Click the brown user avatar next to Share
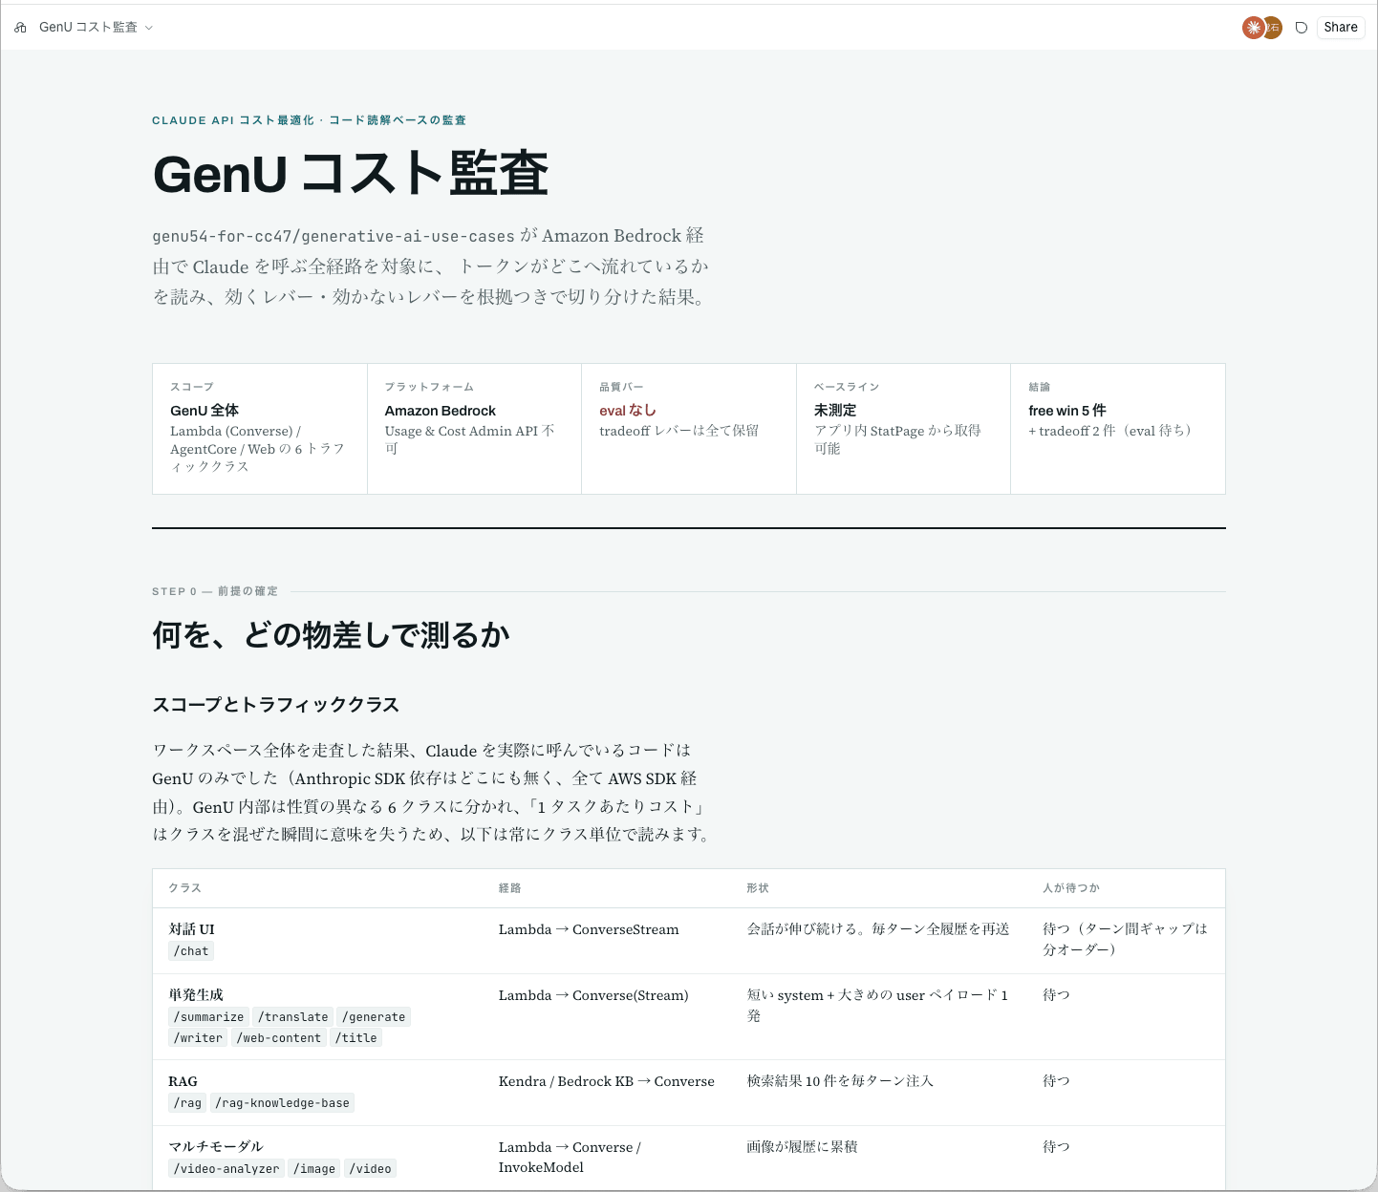The image size is (1378, 1192). (x=1273, y=28)
